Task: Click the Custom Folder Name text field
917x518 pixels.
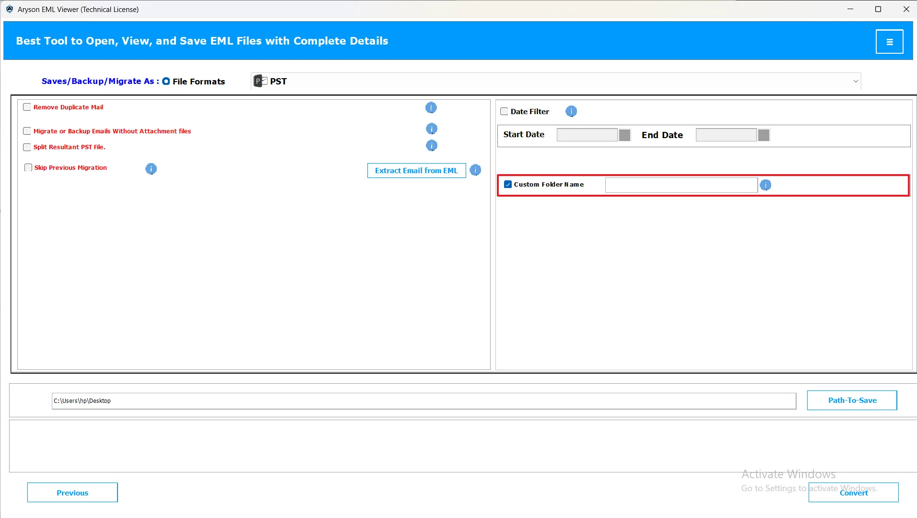Action: [681, 185]
